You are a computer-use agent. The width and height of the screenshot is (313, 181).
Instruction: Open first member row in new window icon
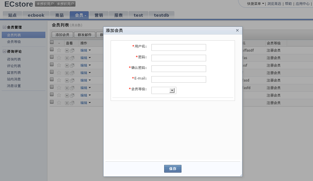72,51
